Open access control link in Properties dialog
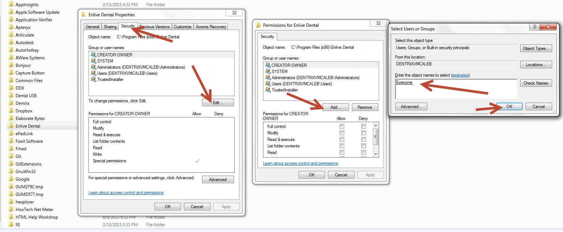Screen dimensions: 563x232 point(126,193)
